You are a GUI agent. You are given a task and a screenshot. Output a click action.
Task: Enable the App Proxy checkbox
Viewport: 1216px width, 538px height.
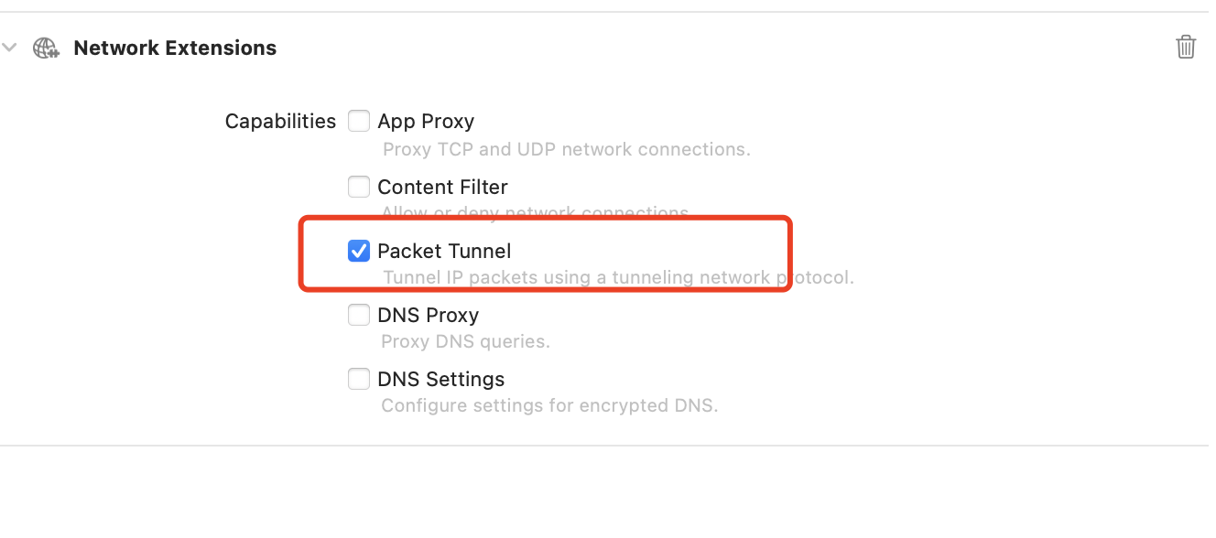coord(359,122)
